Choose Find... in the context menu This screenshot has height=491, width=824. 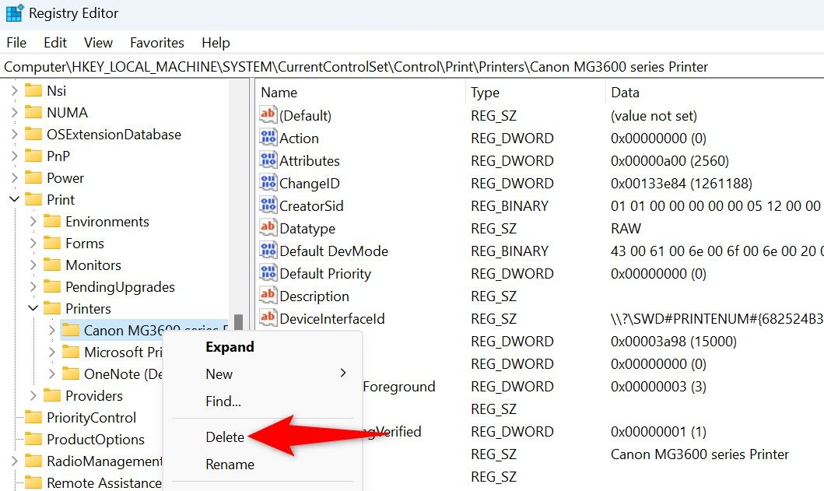tap(223, 401)
